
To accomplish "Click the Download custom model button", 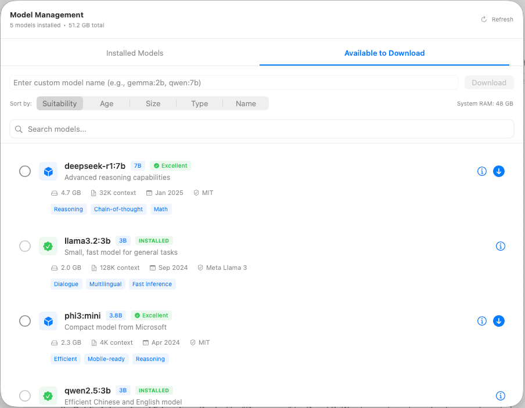I will click(489, 82).
